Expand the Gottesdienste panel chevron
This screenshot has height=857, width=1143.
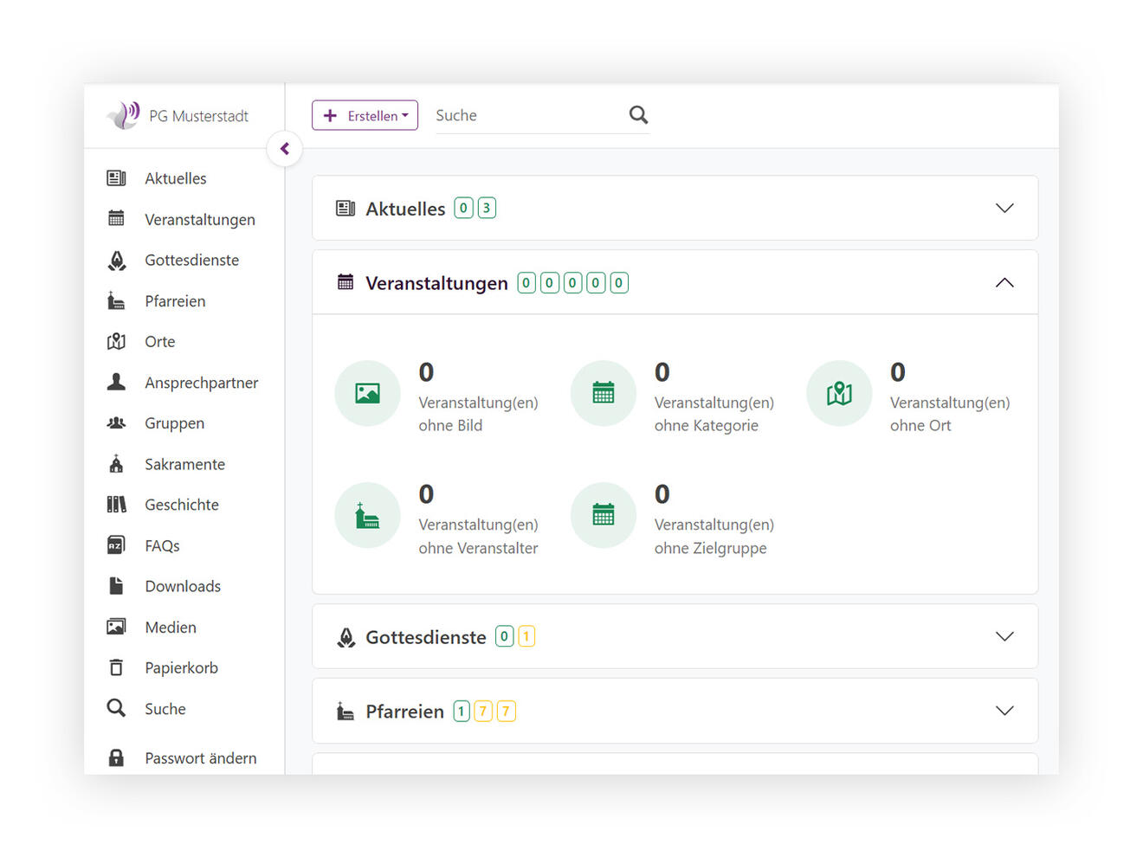1004,636
